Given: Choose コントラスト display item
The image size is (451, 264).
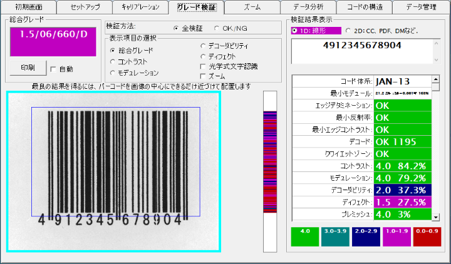Looking at the screenshot, I should point(113,62).
